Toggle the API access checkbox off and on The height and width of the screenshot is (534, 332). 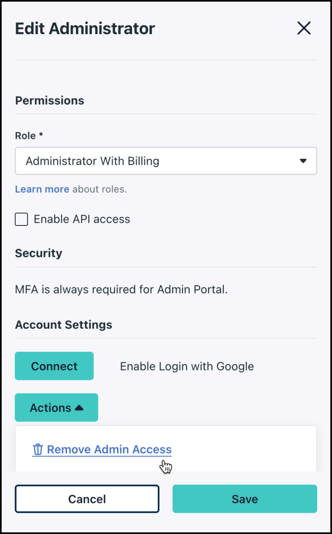(21, 219)
